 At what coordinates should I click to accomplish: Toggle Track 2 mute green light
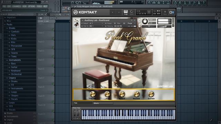53,39
